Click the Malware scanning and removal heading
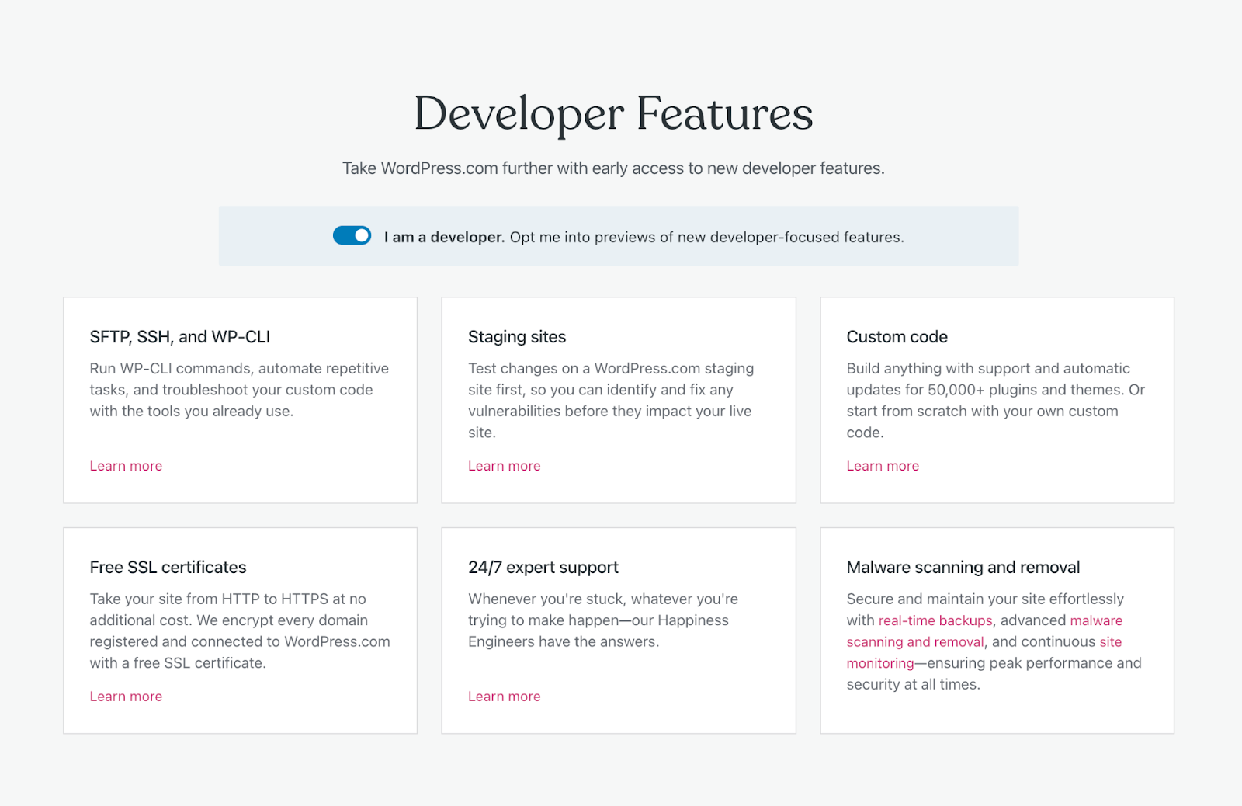The width and height of the screenshot is (1242, 806). coord(963,567)
